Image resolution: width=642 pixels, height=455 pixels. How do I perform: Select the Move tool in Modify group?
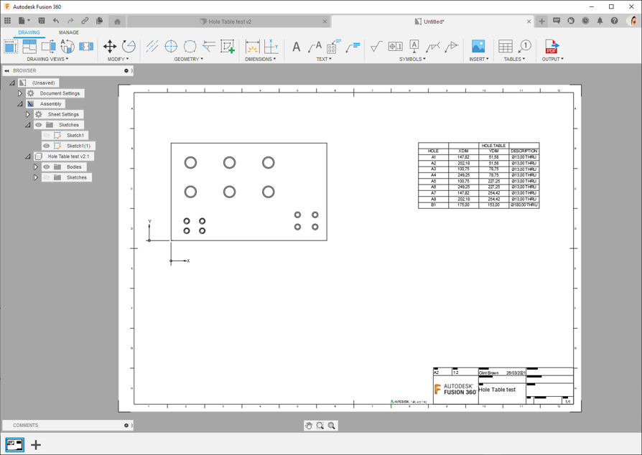(110, 47)
